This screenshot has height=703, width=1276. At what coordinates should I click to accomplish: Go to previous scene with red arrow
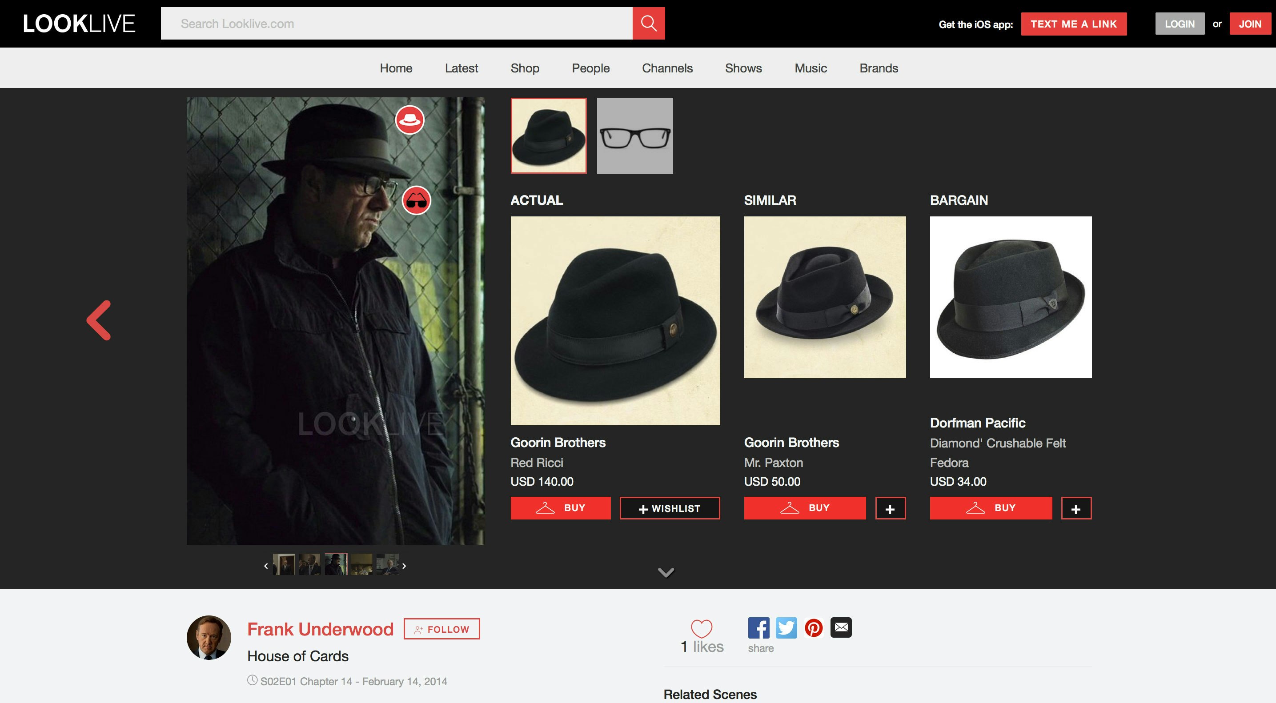99,320
